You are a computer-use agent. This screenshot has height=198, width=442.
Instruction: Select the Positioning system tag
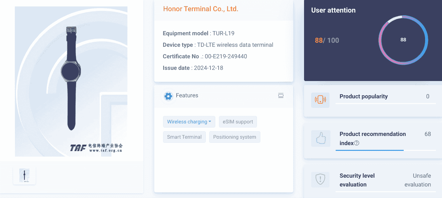pos(235,137)
